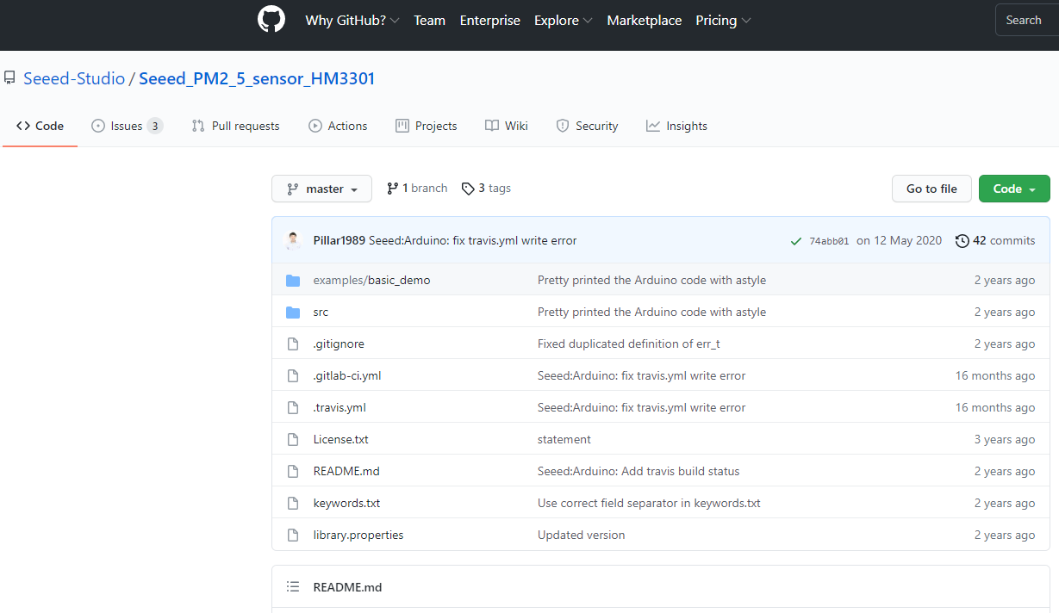Open the keywords.txt file name
This screenshot has height=613, width=1059.
(x=346, y=504)
